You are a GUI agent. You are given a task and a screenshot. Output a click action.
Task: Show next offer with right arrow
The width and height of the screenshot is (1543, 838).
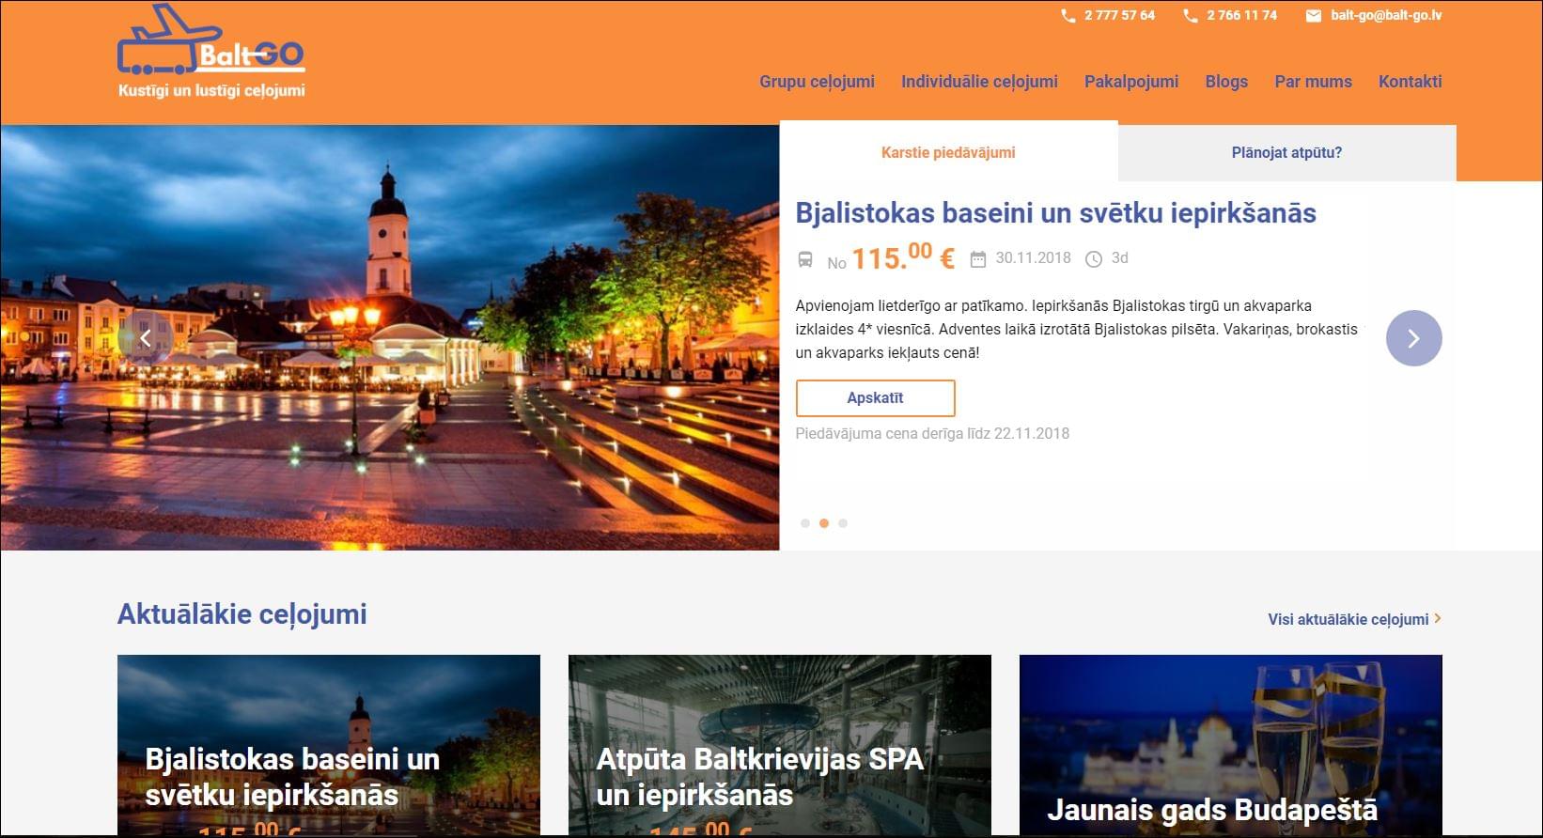click(1413, 338)
